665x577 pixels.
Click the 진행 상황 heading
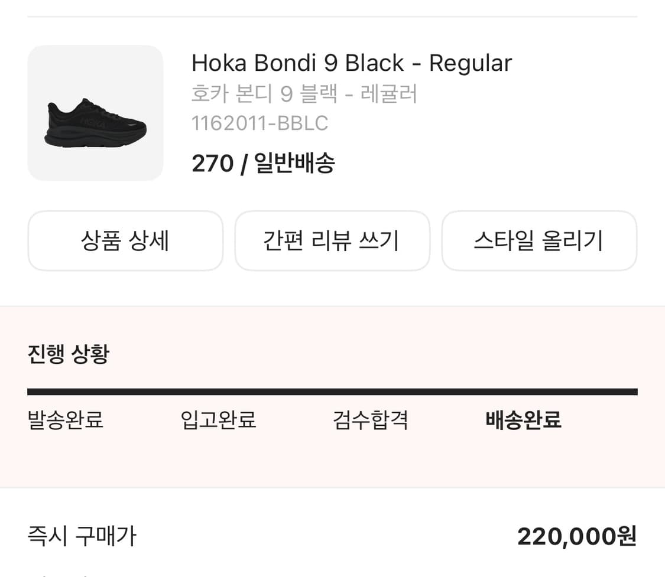(69, 354)
